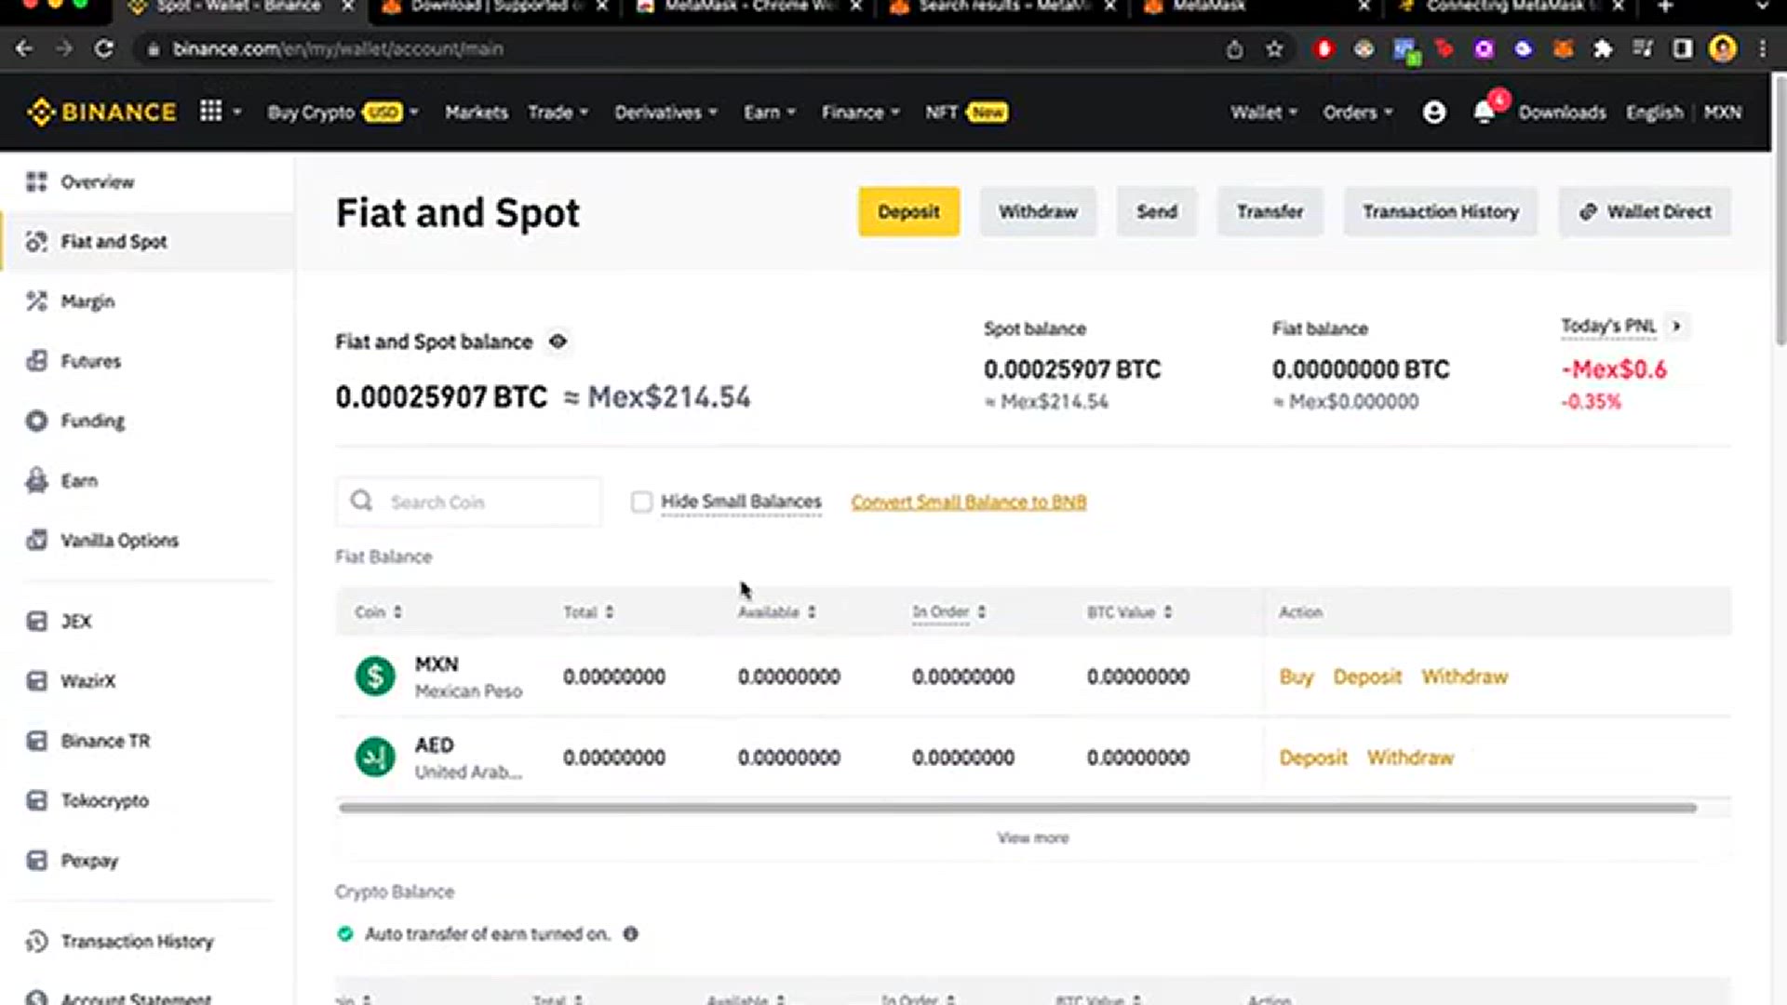Open Funding wallet in sidebar
1787x1005 pixels.
[92, 421]
